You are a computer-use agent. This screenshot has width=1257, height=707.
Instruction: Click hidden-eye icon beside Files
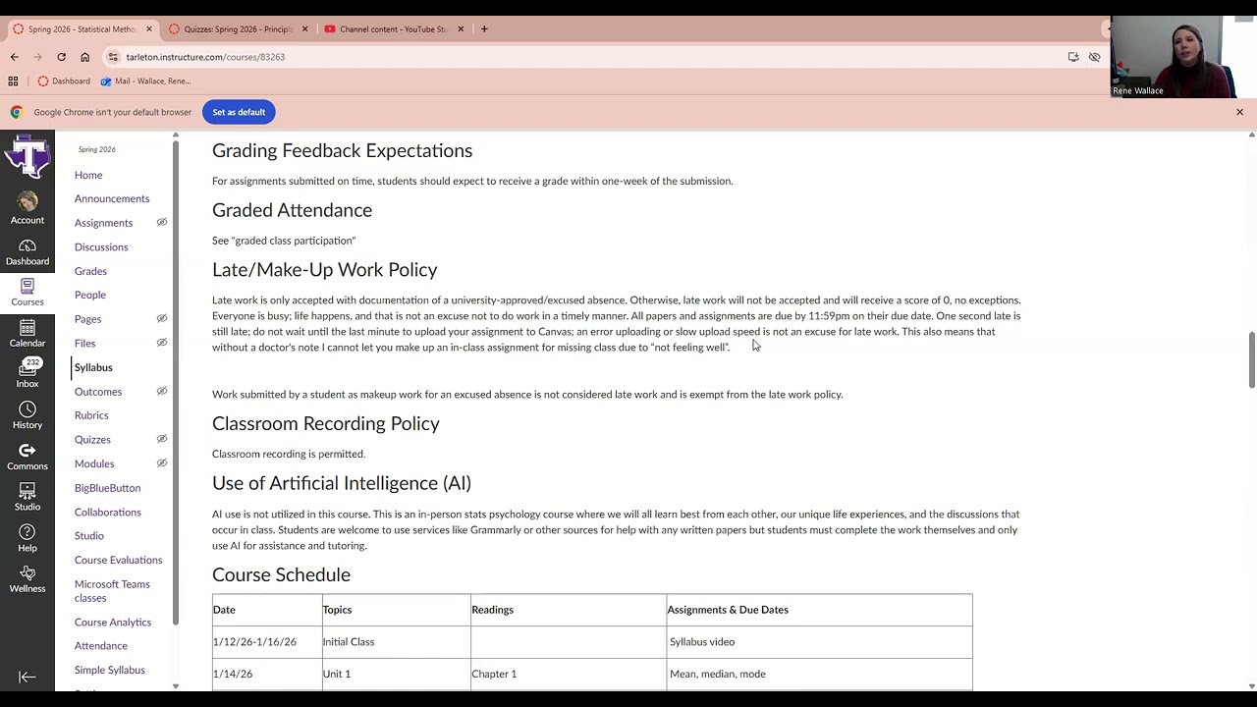(162, 343)
